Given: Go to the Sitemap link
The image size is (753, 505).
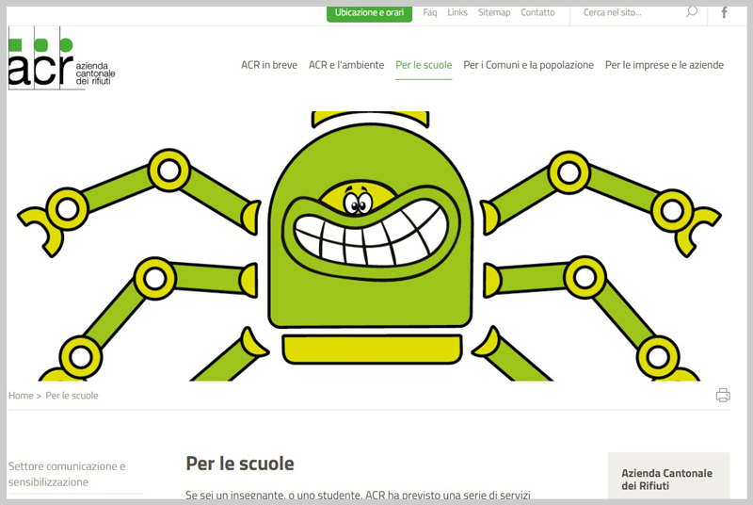Looking at the screenshot, I should pyautogui.click(x=494, y=13).
